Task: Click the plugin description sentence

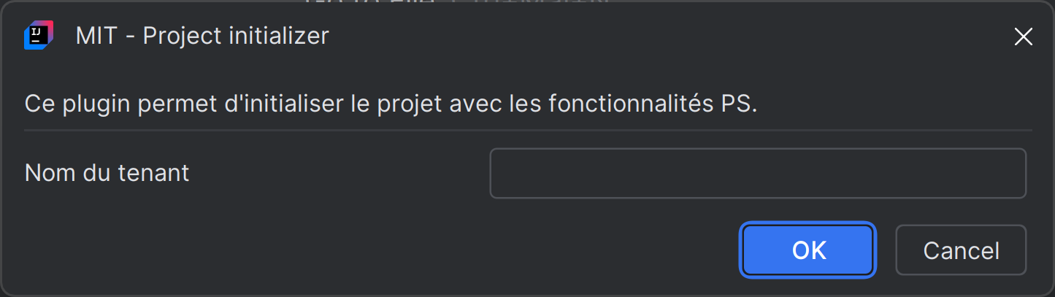Action: tap(391, 104)
